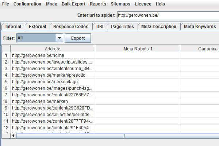Image resolution: width=219 pixels, height=146 pixels.
Task: Click the Meta Robots 1 column header
Action: pyautogui.click(x=138, y=49)
